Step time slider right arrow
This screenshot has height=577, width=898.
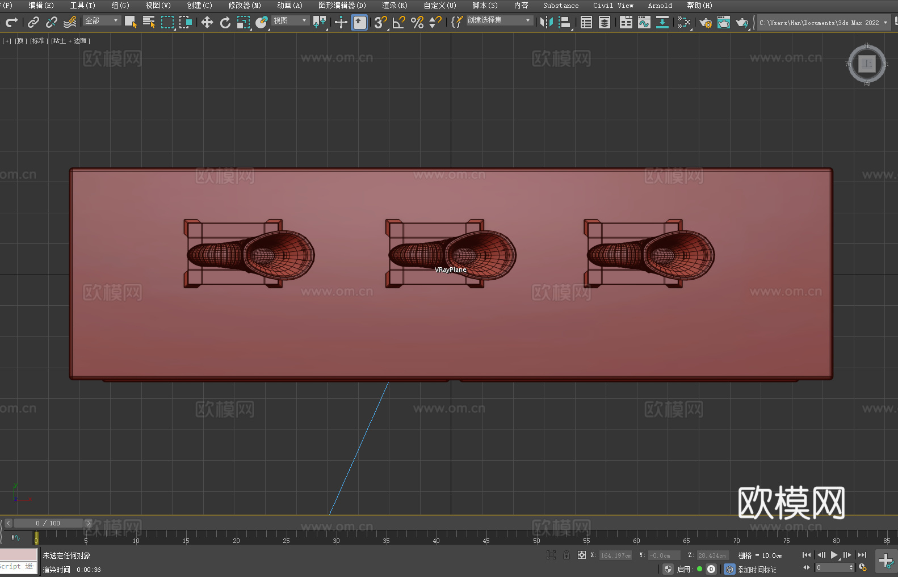89,523
